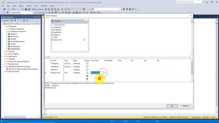Expand the Management node
The width and height of the screenshot is (219, 123).
[x=5, y=64]
